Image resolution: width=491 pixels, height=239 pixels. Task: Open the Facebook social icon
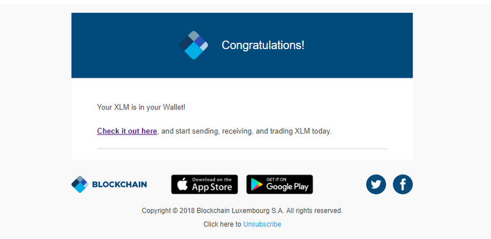(403, 184)
